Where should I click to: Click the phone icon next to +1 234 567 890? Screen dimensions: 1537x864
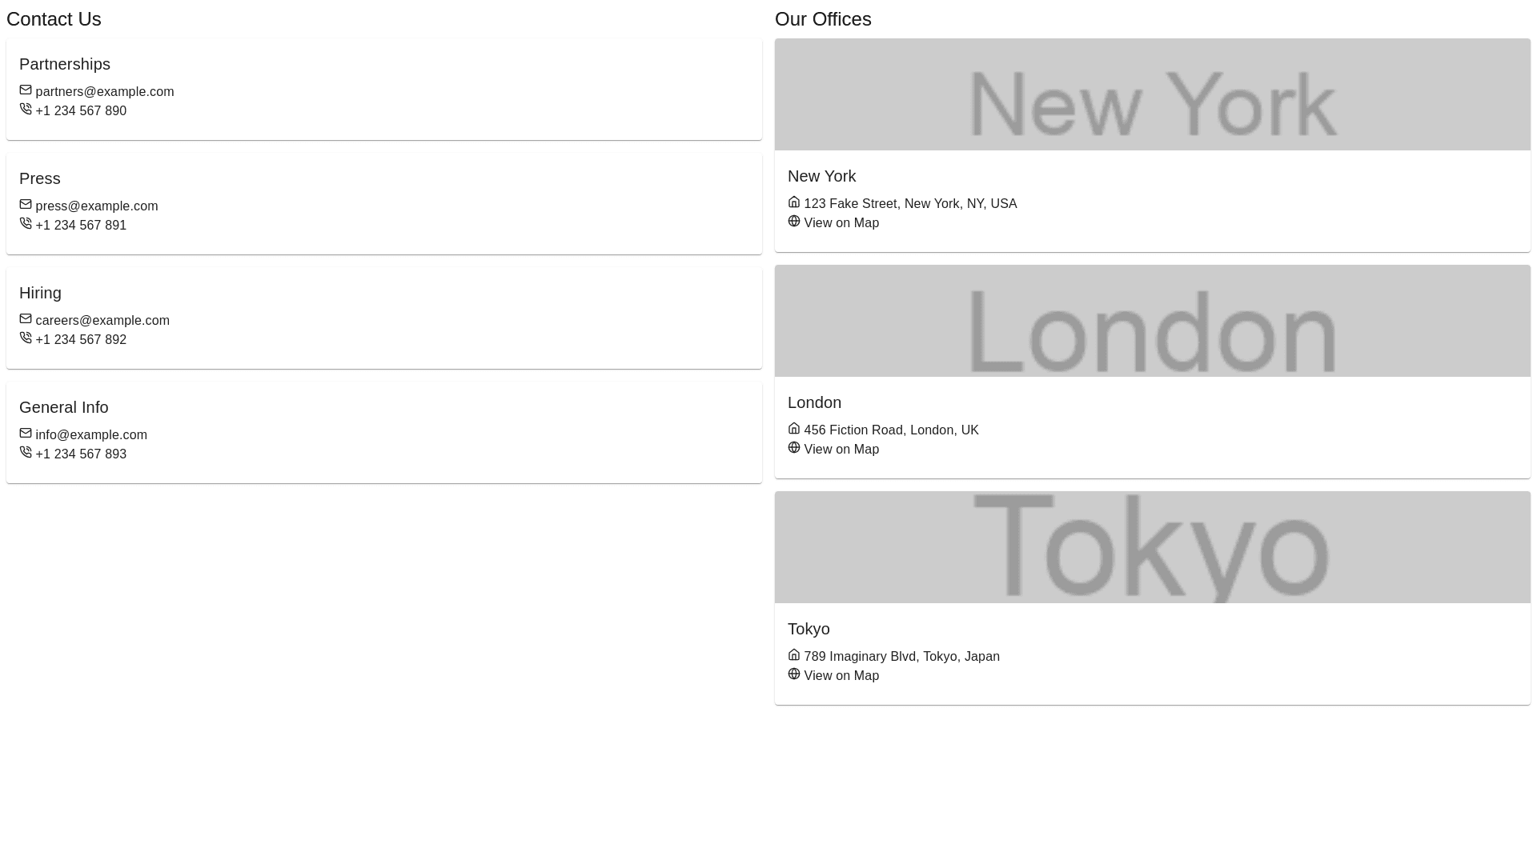coord(26,110)
